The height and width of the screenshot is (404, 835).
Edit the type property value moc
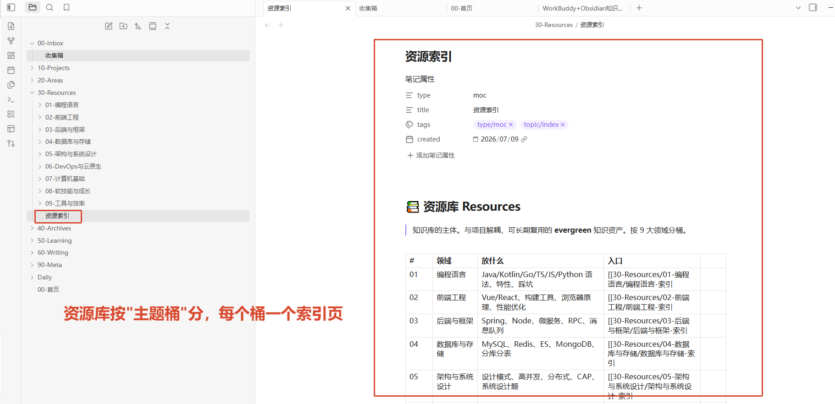480,95
